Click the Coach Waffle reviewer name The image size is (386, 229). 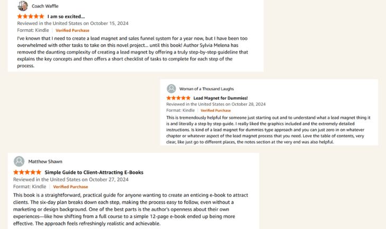coord(45,6)
